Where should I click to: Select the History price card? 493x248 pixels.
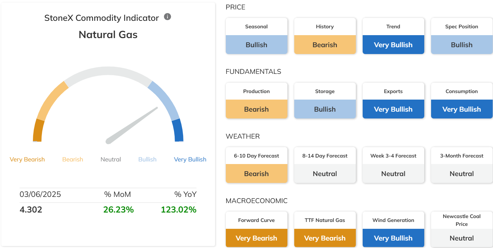click(x=325, y=36)
